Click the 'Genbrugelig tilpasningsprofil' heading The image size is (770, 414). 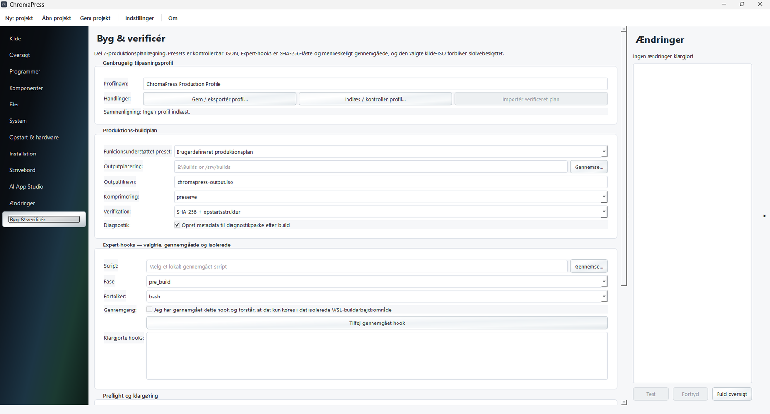pyautogui.click(x=138, y=63)
